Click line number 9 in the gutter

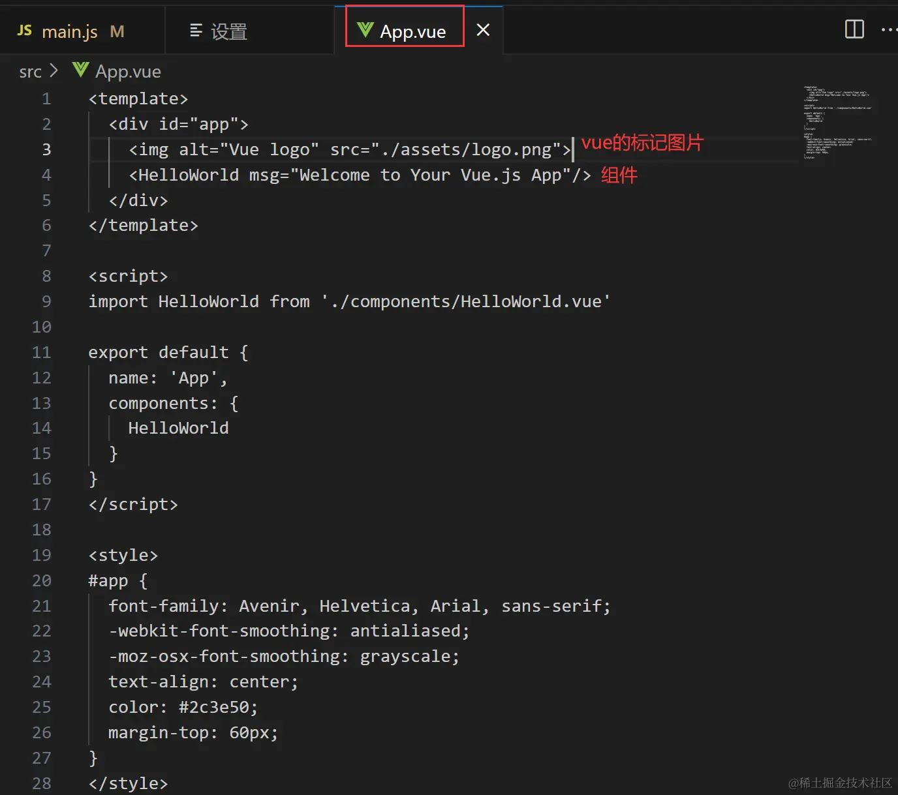click(x=46, y=301)
